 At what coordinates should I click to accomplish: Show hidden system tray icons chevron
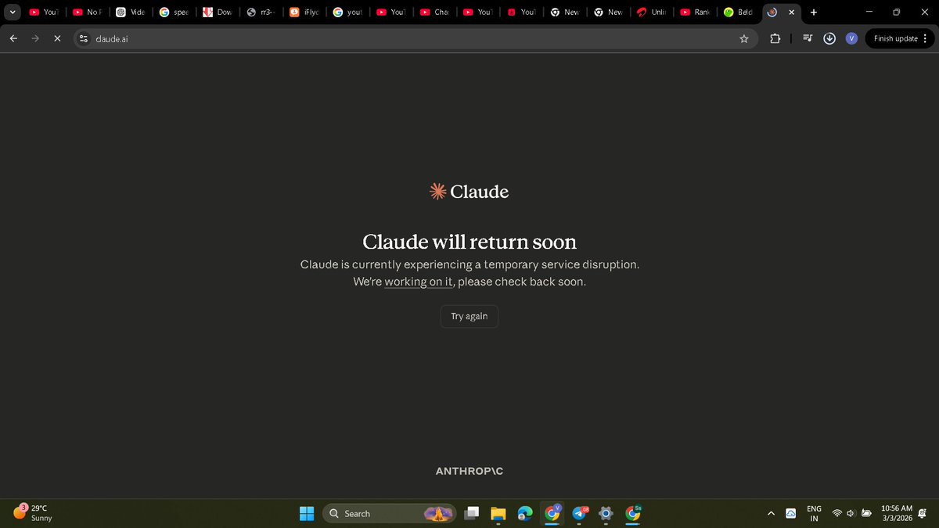click(x=771, y=513)
